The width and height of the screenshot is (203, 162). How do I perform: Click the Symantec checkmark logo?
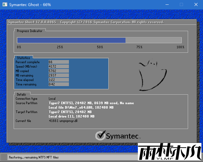pyautogui.click(x=101, y=136)
